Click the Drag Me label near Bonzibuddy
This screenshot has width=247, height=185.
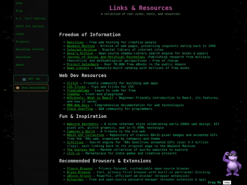(215, 182)
